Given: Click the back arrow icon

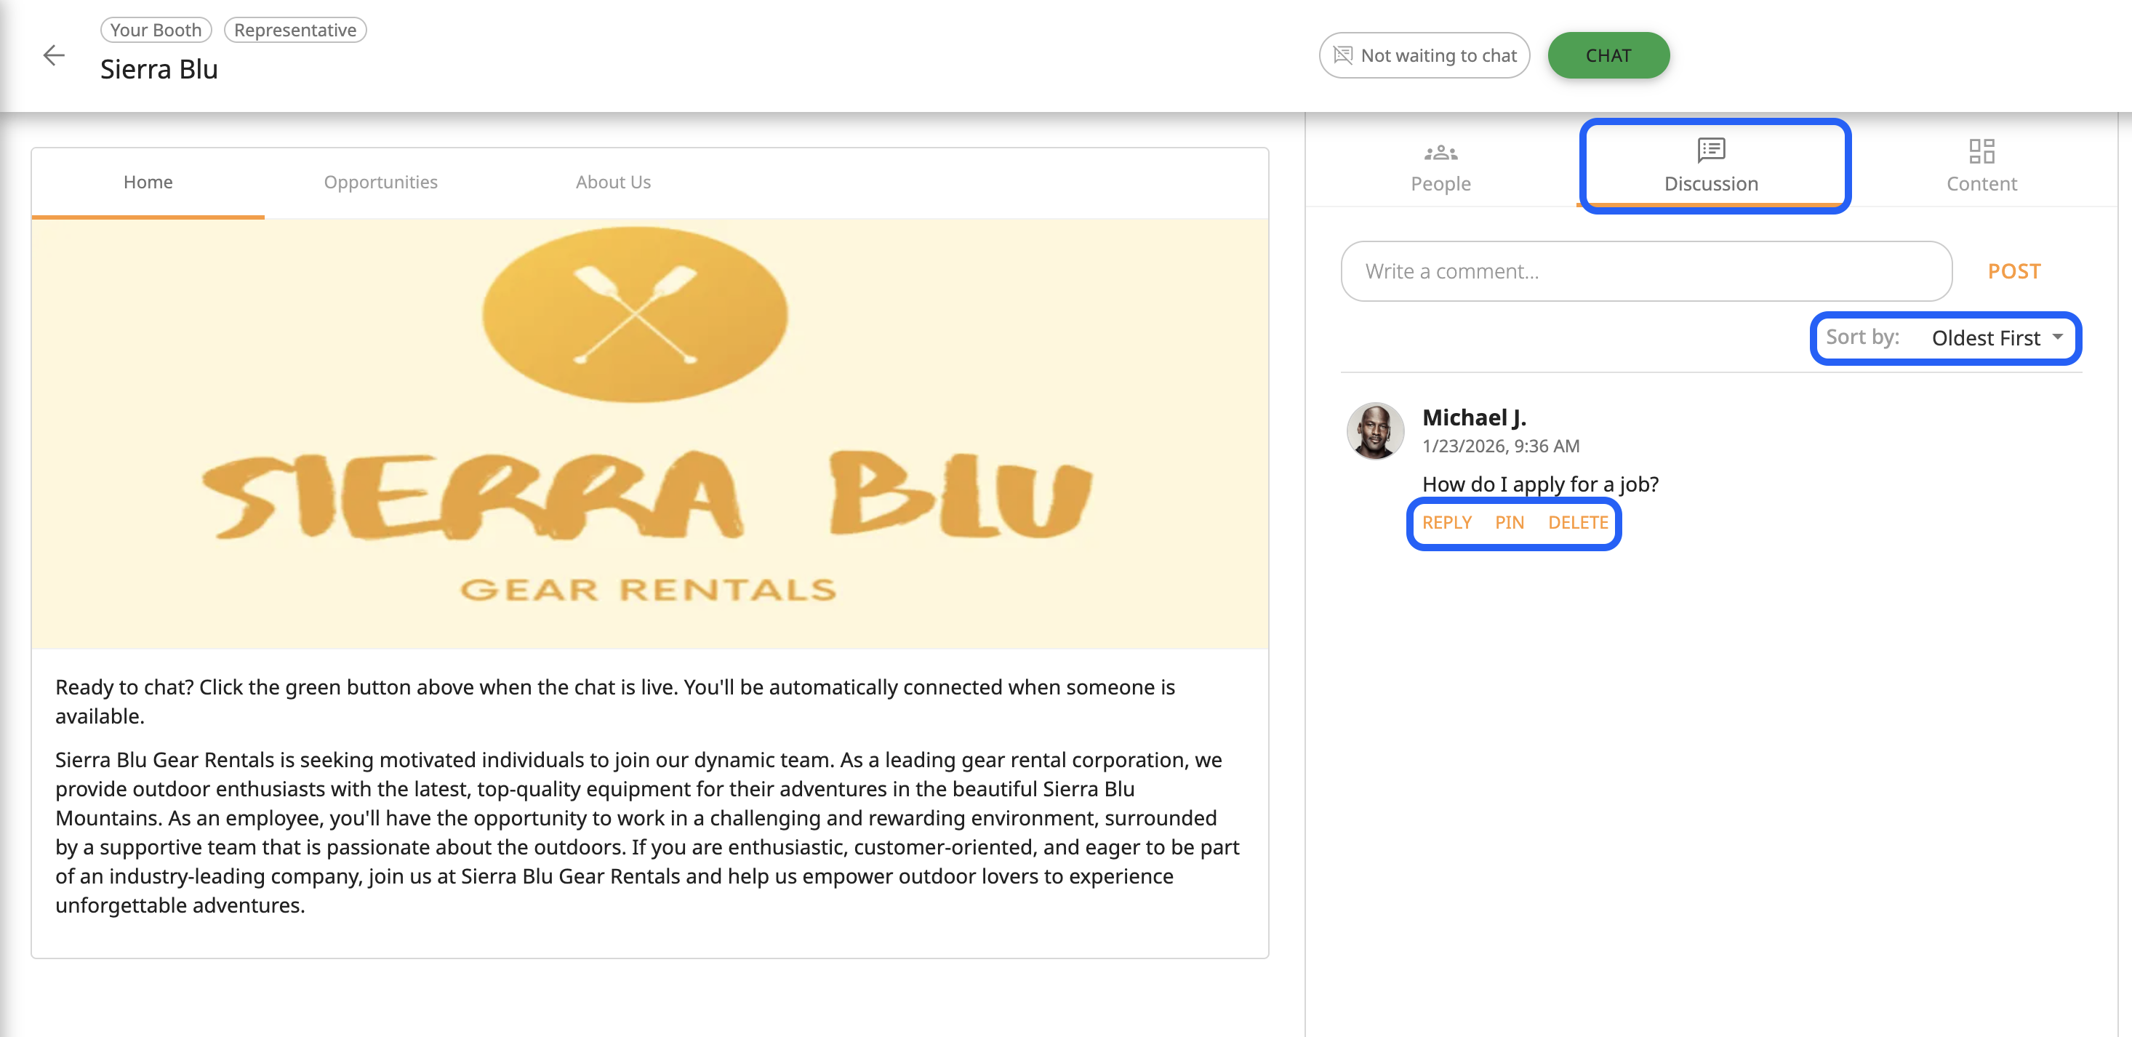Looking at the screenshot, I should tap(54, 55).
